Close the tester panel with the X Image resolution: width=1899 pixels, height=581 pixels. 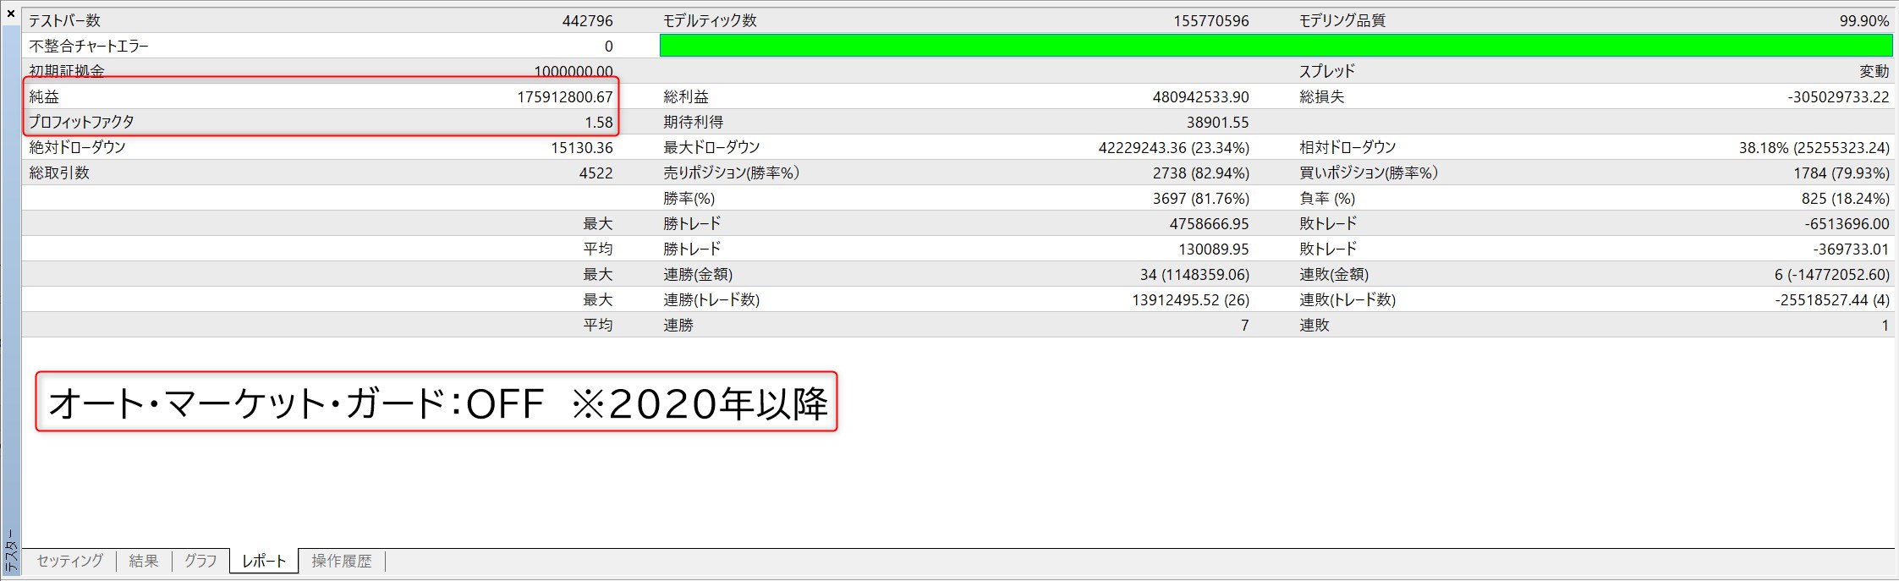(11, 14)
